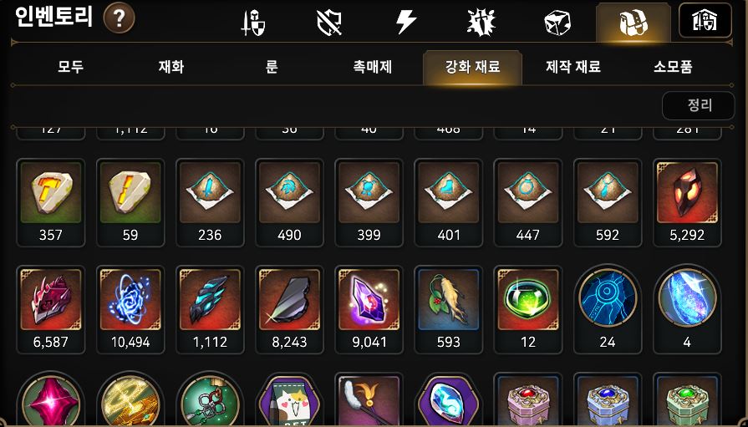Open the 제작 재료 tab
This screenshot has height=427, width=748.
[x=573, y=67]
